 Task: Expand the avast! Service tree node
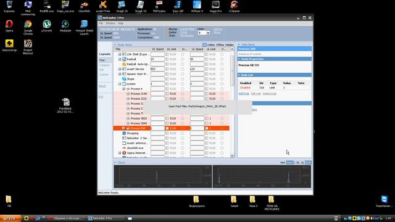[x=120, y=69]
